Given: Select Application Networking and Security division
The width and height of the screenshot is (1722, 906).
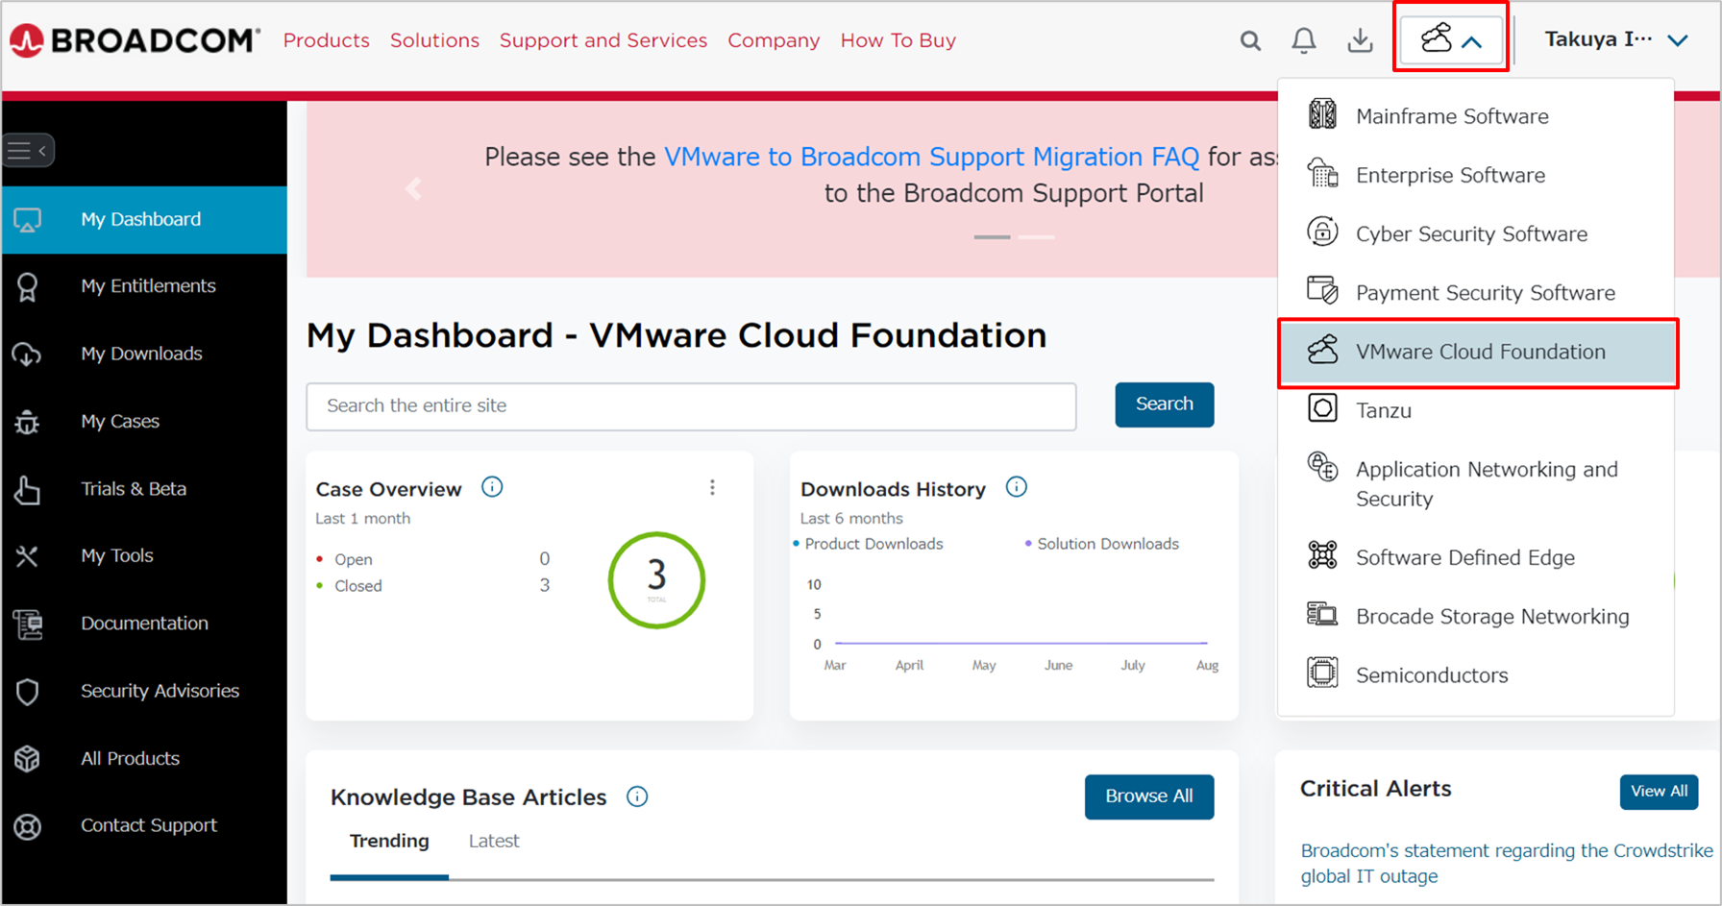Looking at the screenshot, I should coord(1476,484).
